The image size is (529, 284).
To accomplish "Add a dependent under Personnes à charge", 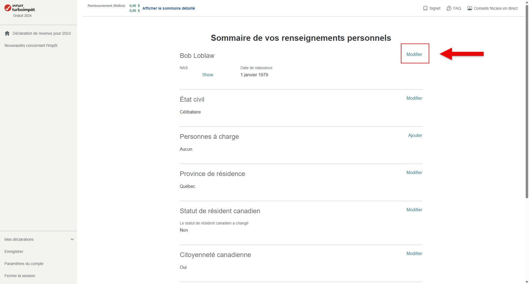I will point(415,135).
